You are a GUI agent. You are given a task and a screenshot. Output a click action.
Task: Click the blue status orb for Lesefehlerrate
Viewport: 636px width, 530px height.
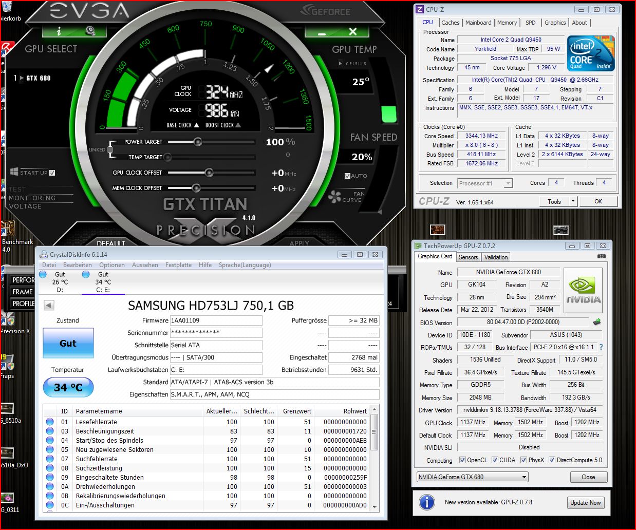click(50, 422)
